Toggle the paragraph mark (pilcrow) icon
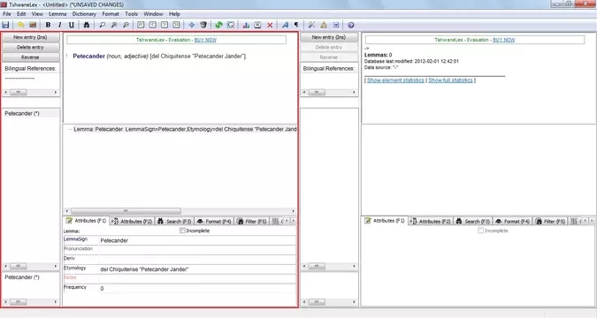This screenshot has height=318, width=597. (x=296, y=25)
